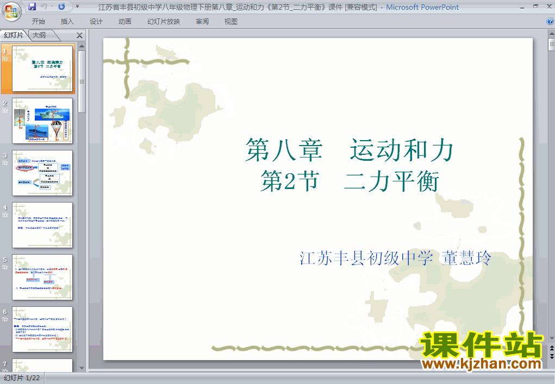This screenshot has height=384, width=555.
Task: Click the Redo/Repeat icon
Action: 61,7
